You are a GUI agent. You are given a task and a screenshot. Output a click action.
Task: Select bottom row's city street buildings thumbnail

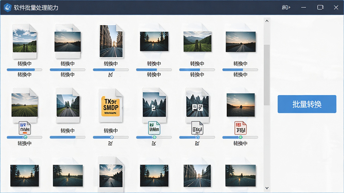point(197,176)
